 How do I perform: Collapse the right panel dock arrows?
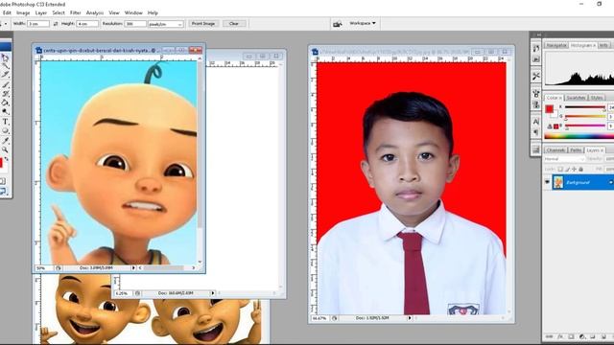point(539,34)
